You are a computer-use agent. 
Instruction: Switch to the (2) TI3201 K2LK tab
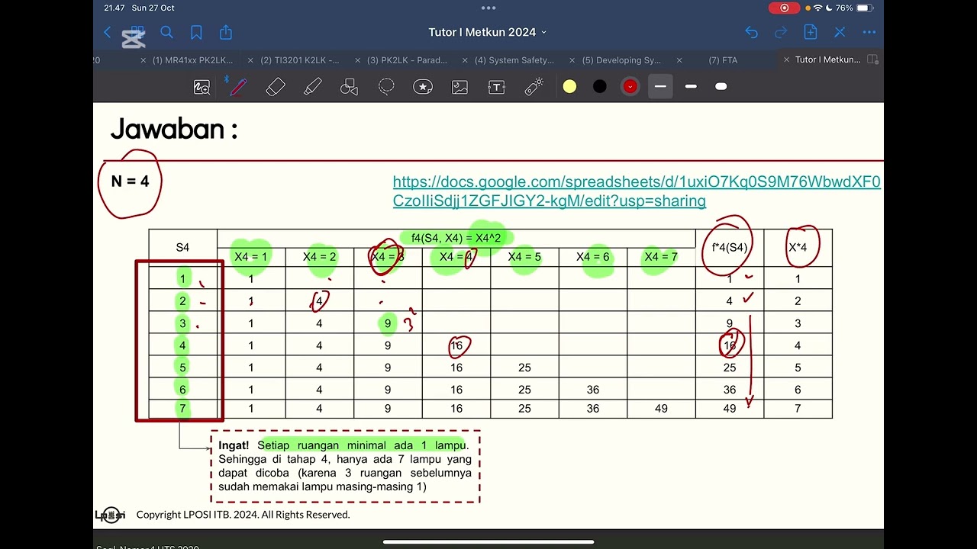pos(300,60)
